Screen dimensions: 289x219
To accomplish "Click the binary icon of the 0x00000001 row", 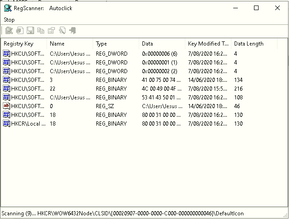I will coord(6,63).
